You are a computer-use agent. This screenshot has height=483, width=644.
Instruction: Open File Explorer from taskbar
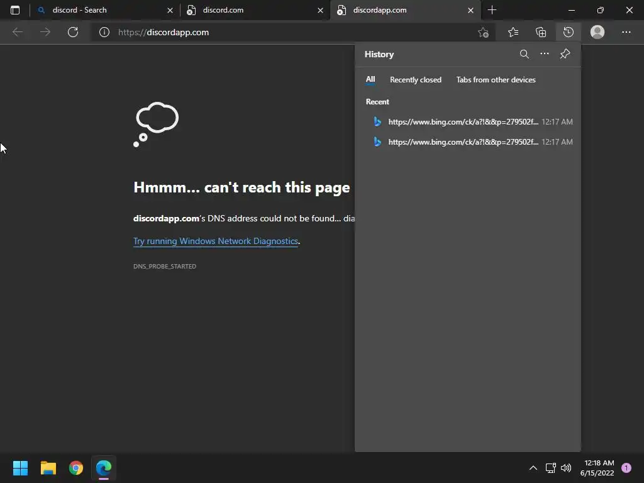(x=48, y=468)
